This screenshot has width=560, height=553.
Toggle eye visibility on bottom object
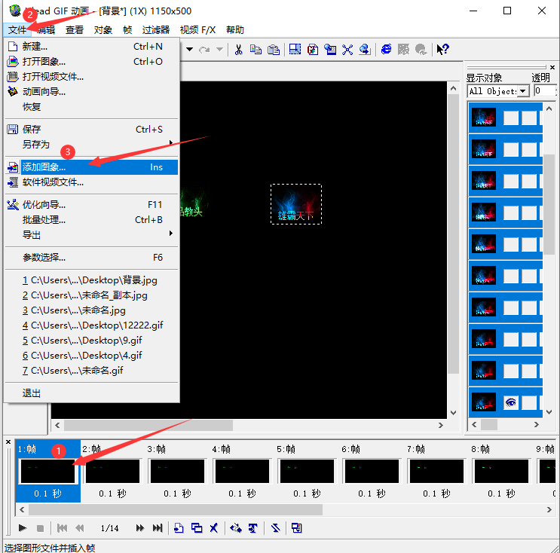(x=511, y=402)
